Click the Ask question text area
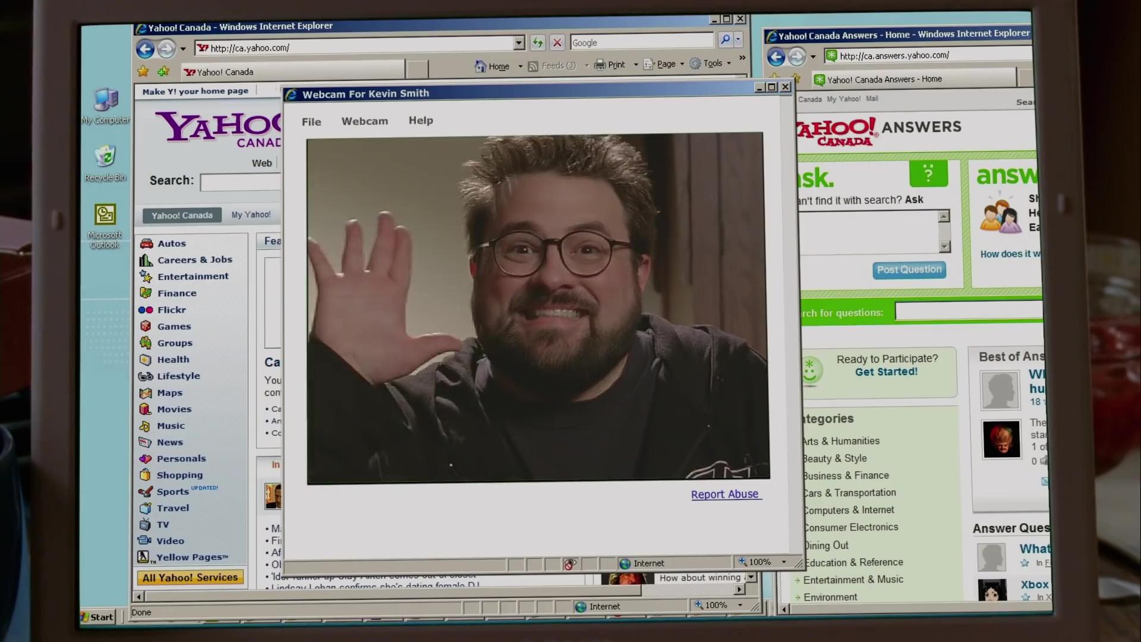The width and height of the screenshot is (1141, 642). [869, 231]
